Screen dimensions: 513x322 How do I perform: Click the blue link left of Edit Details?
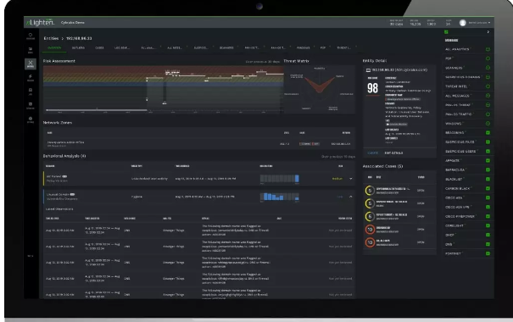[372, 153]
